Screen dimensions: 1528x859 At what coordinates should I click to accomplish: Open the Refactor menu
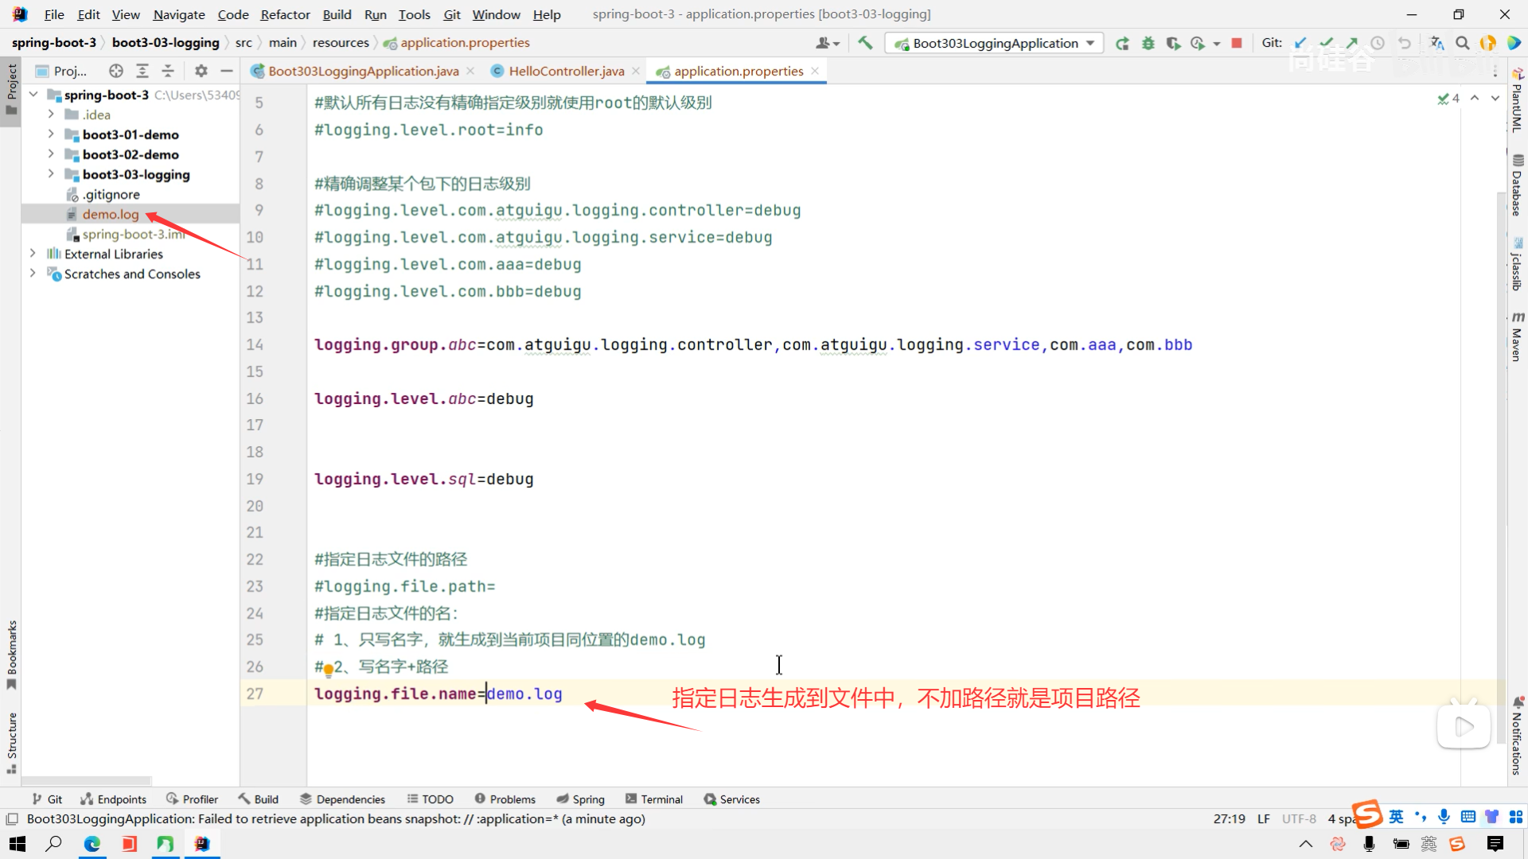point(285,14)
